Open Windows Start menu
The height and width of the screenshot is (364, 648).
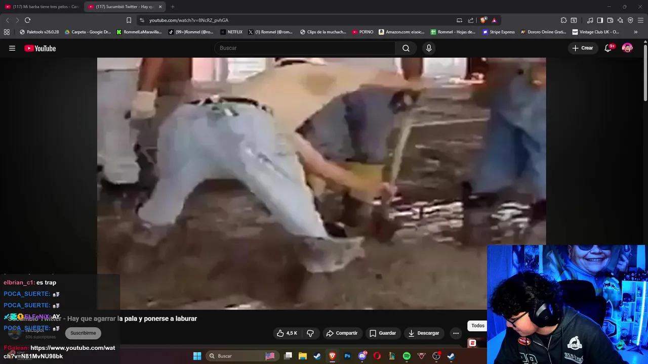(x=197, y=356)
